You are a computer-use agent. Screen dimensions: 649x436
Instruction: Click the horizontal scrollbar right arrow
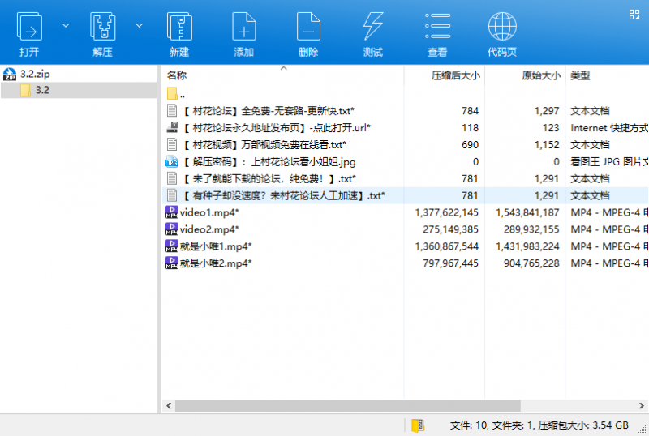pos(643,405)
